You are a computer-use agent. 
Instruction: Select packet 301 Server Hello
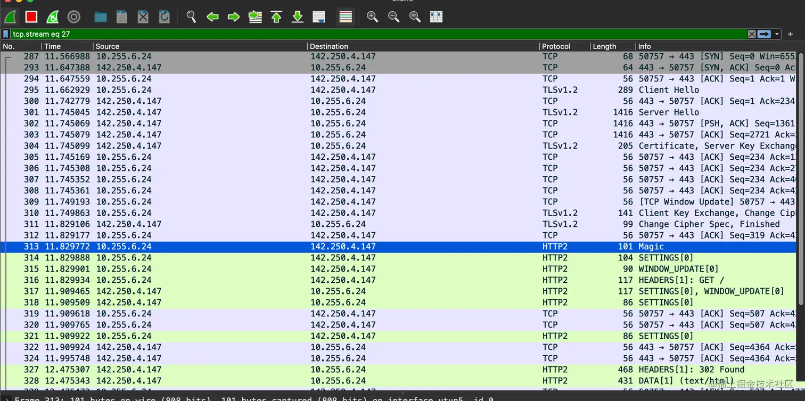click(x=399, y=112)
